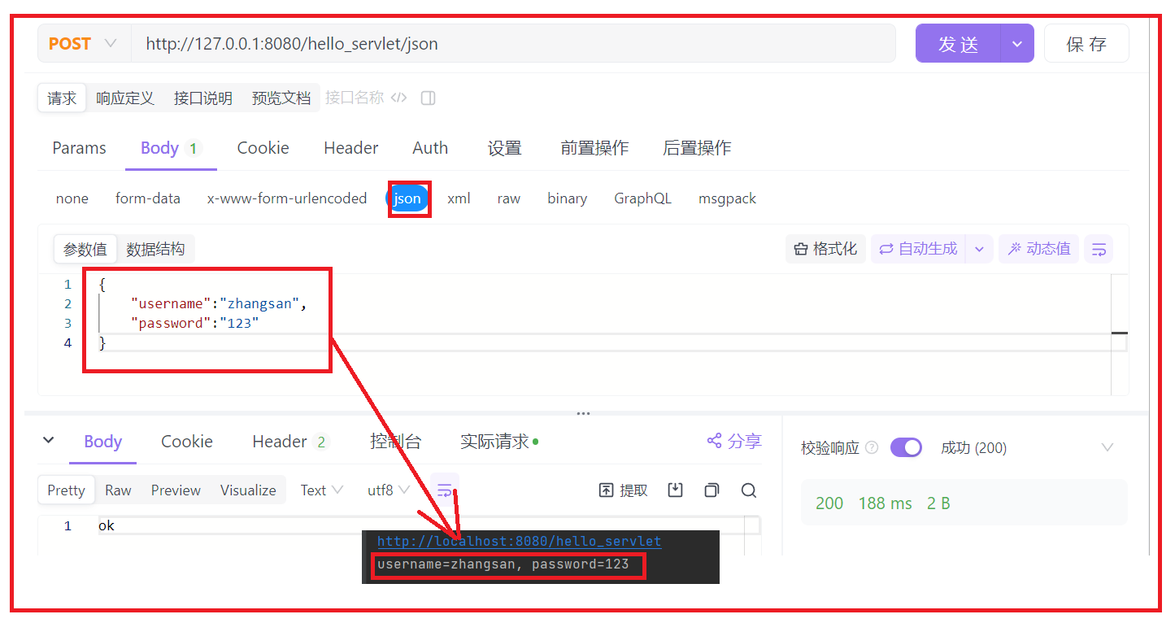1175x623 pixels.
Task: Click the word-wrap icon in request editor toolbar
Action: tap(1099, 249)
